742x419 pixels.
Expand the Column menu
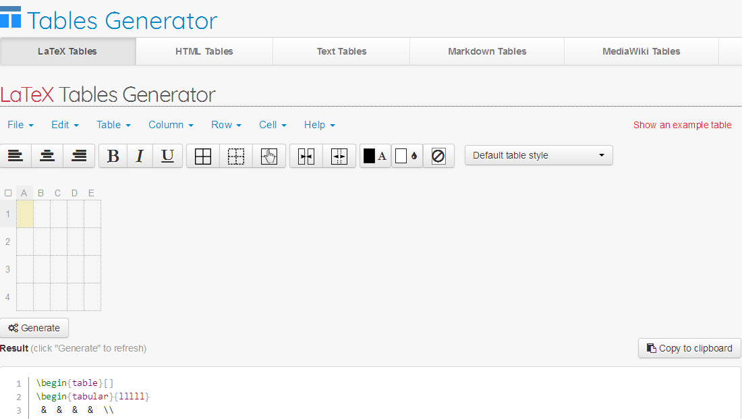coord(171,125)
